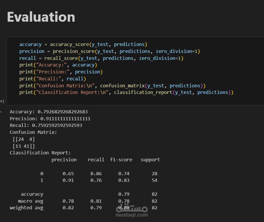Click the second confusion matrix row [13 41]

point(24,146)
